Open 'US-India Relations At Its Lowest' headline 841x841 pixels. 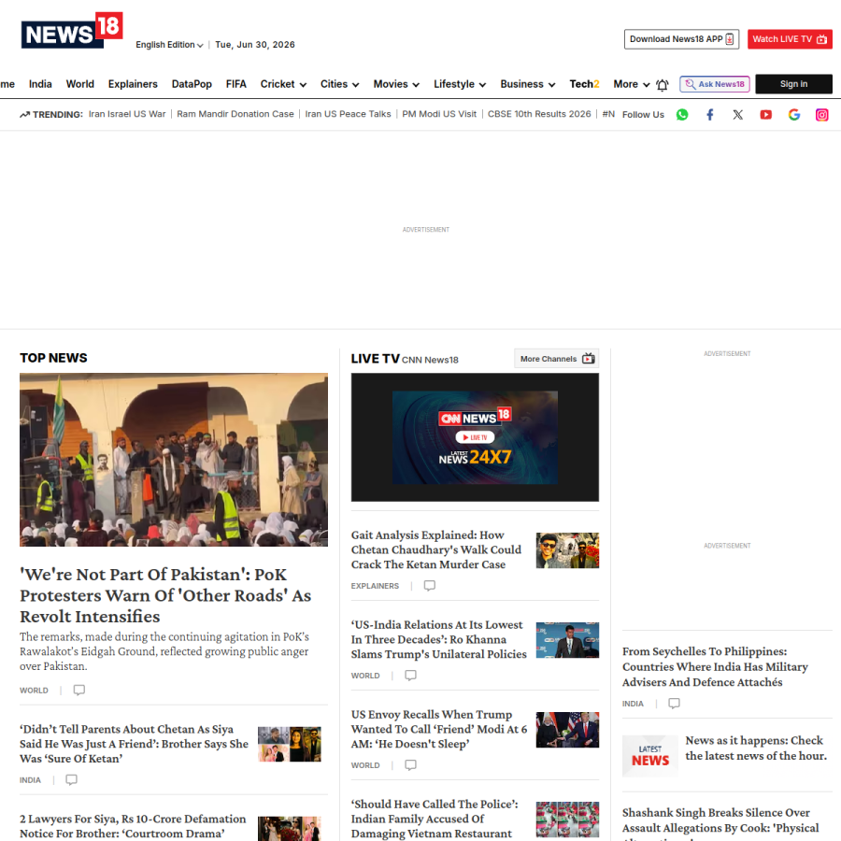pos(439,639)
